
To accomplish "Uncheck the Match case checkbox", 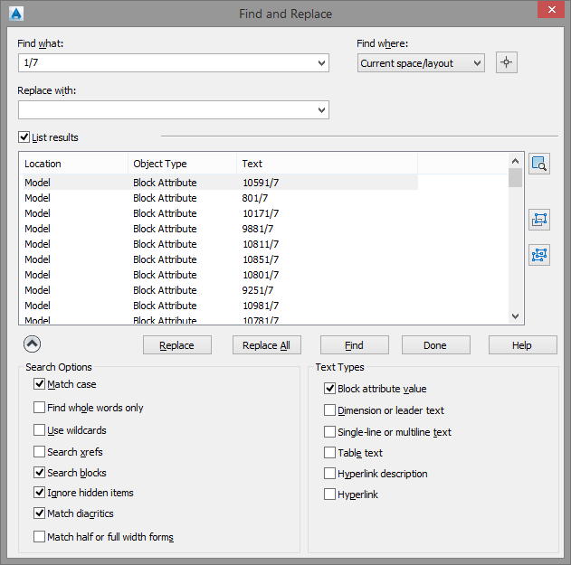I will [40, 385].
